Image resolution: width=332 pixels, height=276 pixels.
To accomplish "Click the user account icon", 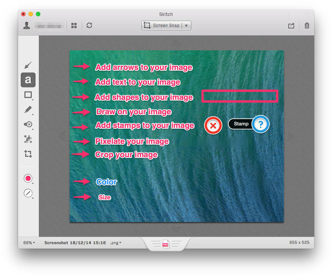I will [27, 26].
